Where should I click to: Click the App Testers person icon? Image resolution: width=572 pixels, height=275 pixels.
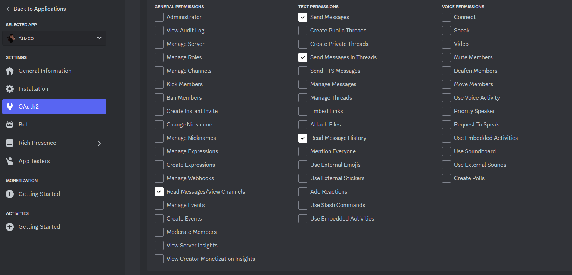tap(10, 161)
